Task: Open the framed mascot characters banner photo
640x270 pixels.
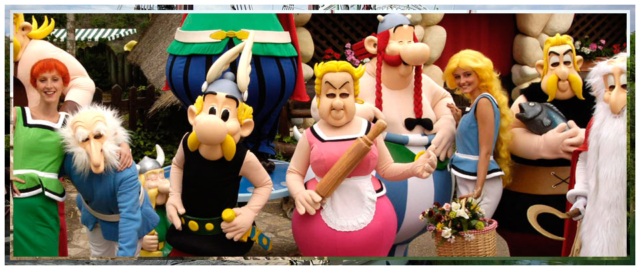Action: click(x=320, y=135)
